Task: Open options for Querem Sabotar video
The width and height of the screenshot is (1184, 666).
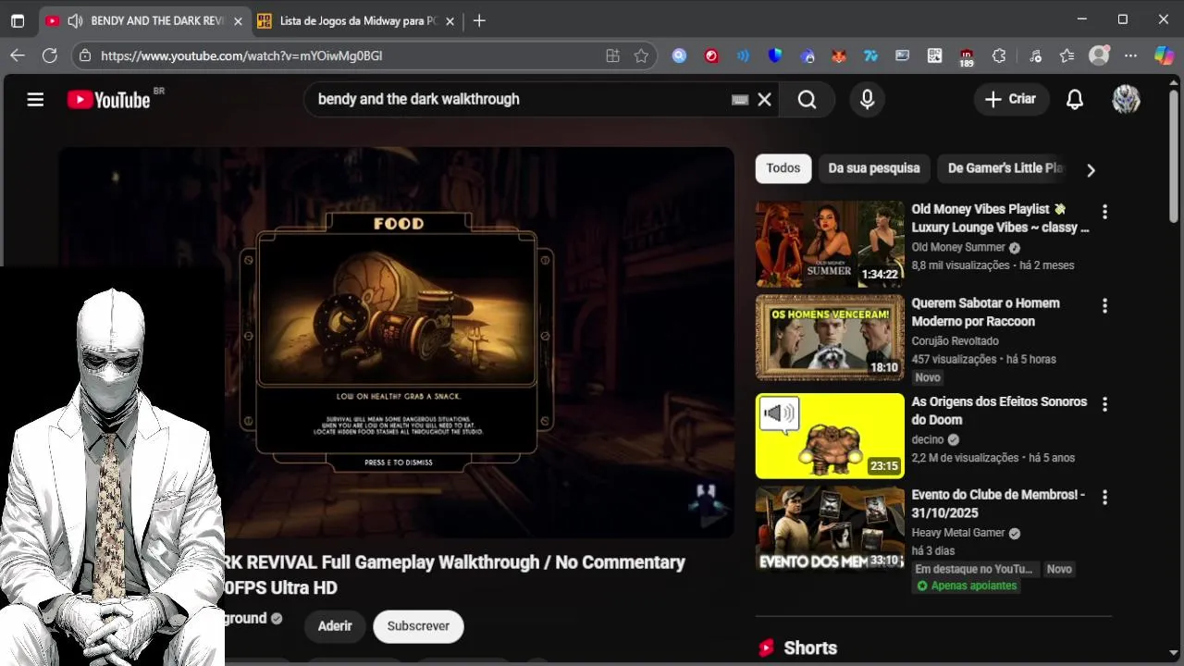Action: point(1104,305)
